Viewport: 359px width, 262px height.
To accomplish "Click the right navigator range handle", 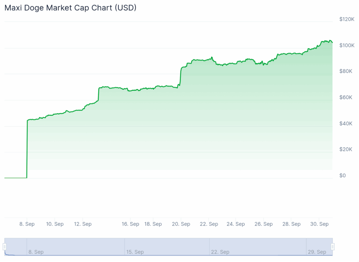I will [x=333, y=247].
